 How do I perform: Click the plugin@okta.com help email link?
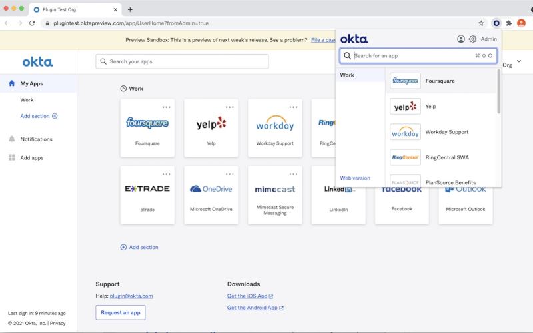[131, 296]
